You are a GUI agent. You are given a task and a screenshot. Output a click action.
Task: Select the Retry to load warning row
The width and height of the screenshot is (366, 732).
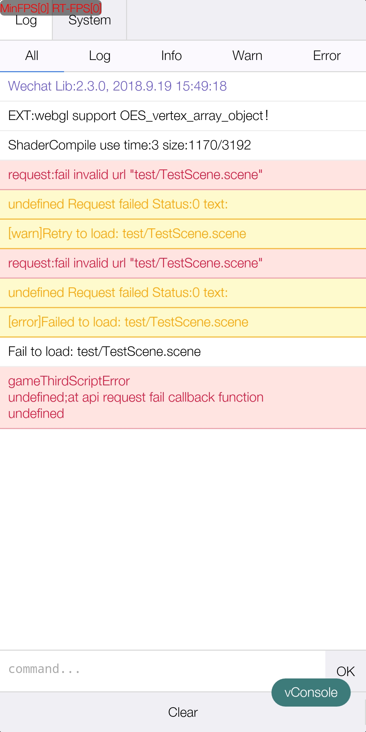(127, 234)
